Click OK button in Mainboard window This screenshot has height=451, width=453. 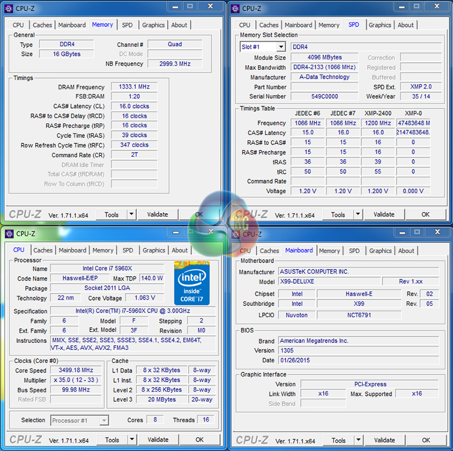426,440
